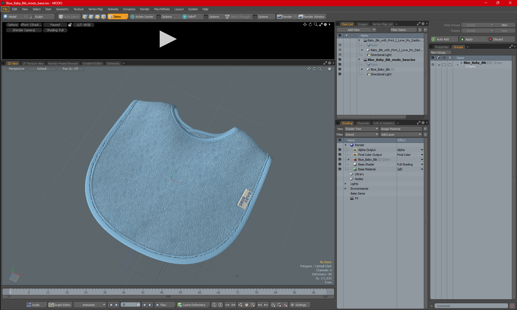Go to next keyframe icon
Screen dimensions: 517x310
click(x=260, y=305)
